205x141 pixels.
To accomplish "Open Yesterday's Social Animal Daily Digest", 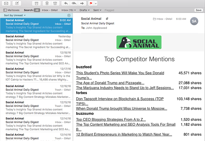I will (36, 42).
